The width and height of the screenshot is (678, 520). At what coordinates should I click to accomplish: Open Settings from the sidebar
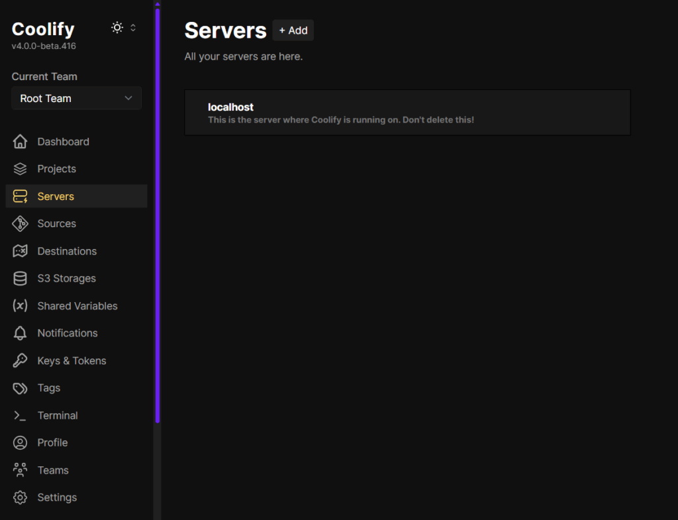click(77, 497)
